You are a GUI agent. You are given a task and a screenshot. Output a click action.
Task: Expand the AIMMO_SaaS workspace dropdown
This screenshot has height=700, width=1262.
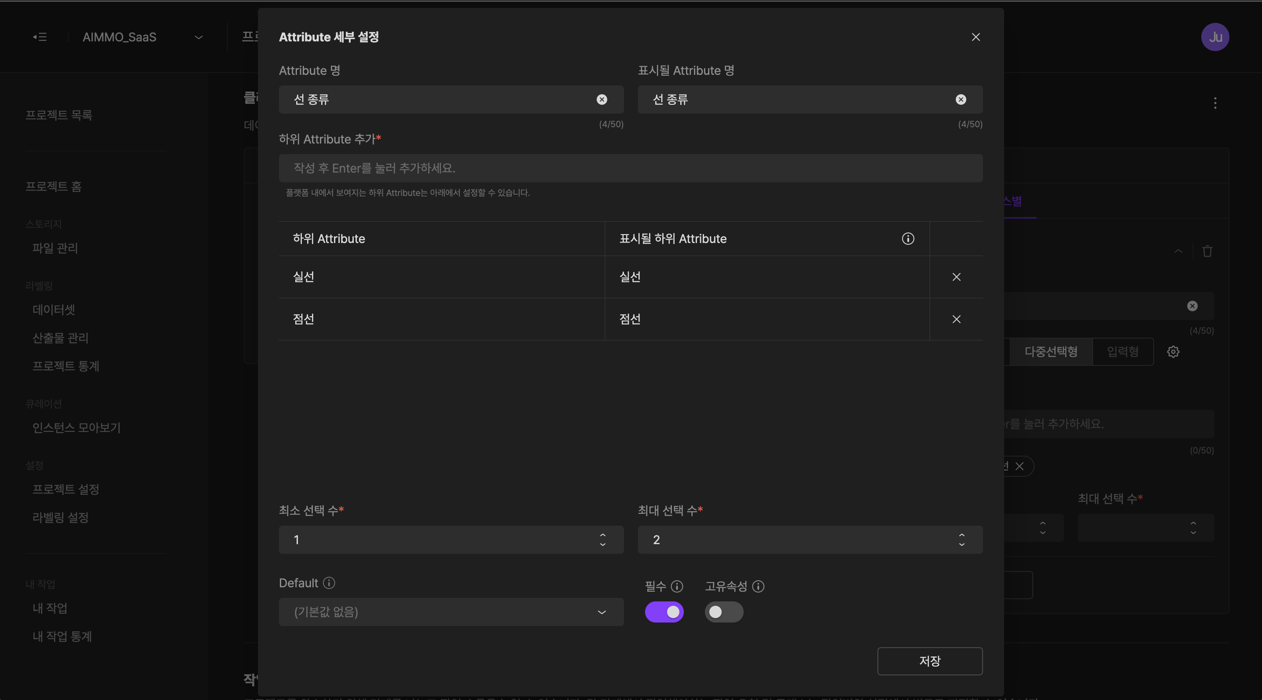click(x=198, y=37)
